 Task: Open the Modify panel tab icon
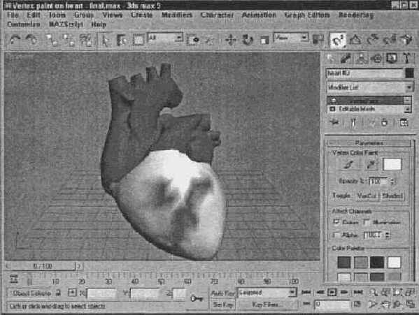tap(346, 59)
